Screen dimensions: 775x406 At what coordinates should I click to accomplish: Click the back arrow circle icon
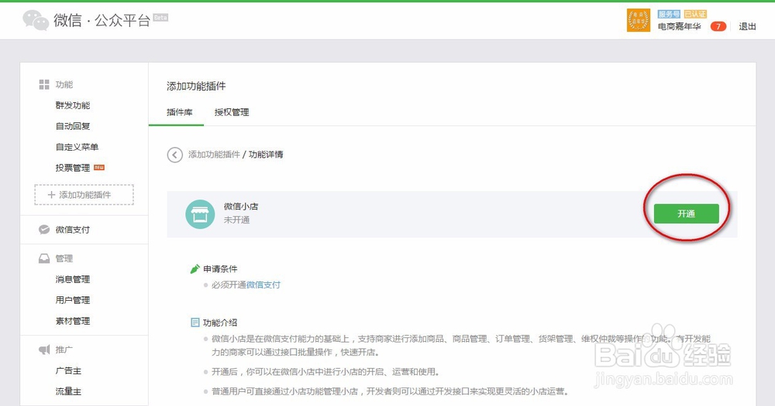click(x=174, y=155)
